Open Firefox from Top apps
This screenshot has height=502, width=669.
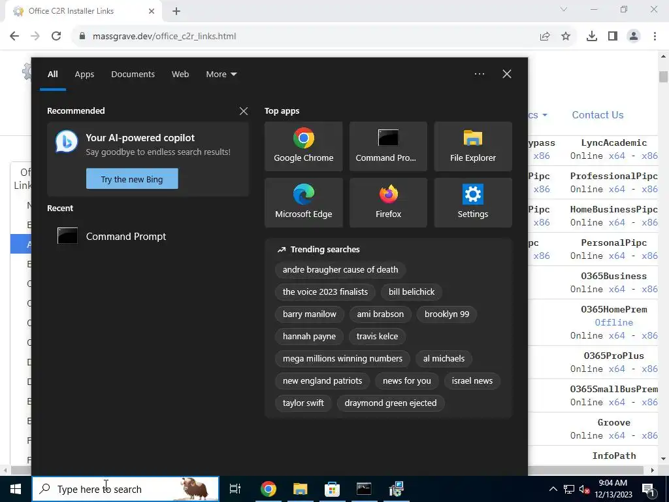[x=388, y=203]
